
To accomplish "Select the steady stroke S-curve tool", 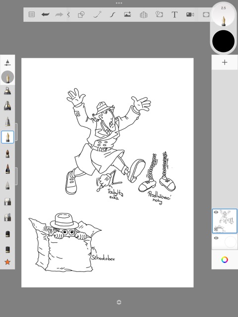I will 113,14.
